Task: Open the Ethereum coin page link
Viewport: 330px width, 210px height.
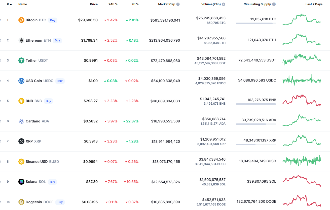Action: [x=38, y=40]
